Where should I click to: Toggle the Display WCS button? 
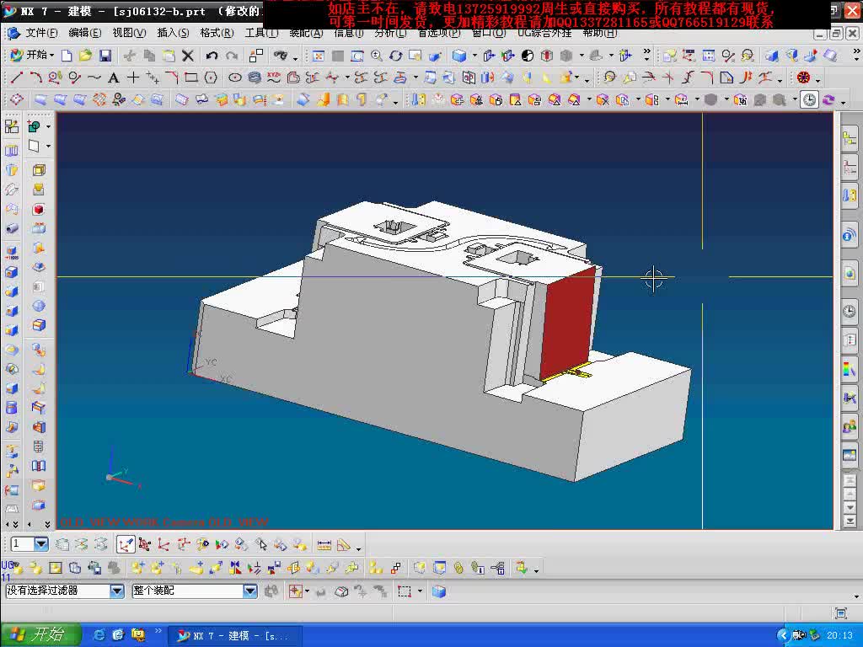pyautogui.click(x=125, y=545)
